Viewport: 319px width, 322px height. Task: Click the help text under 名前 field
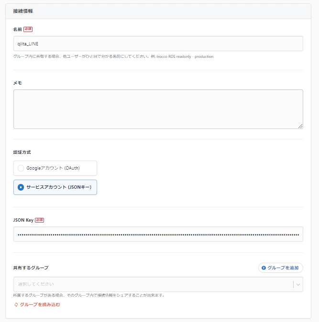coord(113,56)
